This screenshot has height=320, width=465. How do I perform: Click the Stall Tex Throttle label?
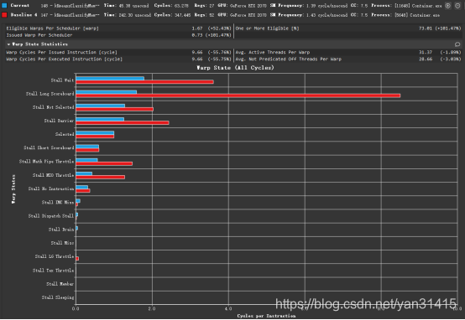point(54,271)
